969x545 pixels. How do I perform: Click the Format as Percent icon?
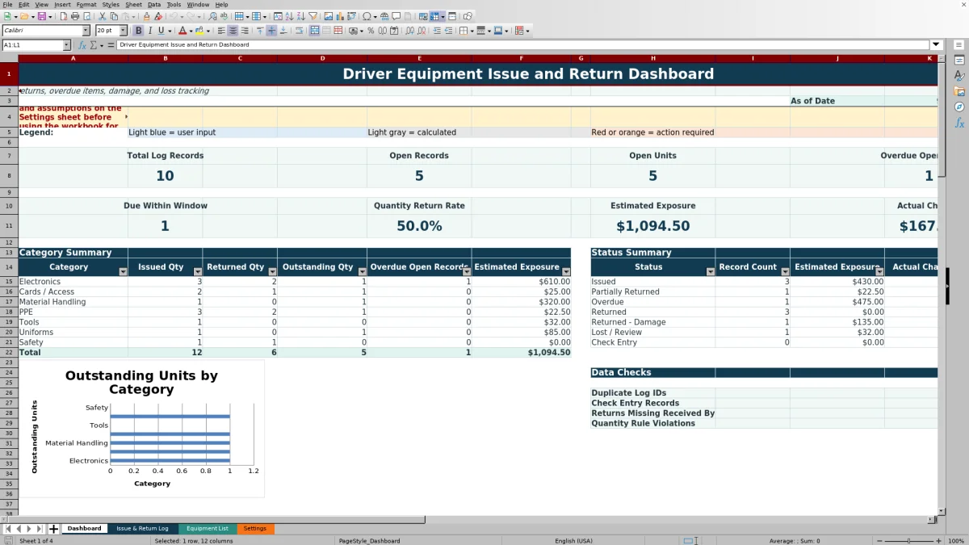click(x=371, y=31)
